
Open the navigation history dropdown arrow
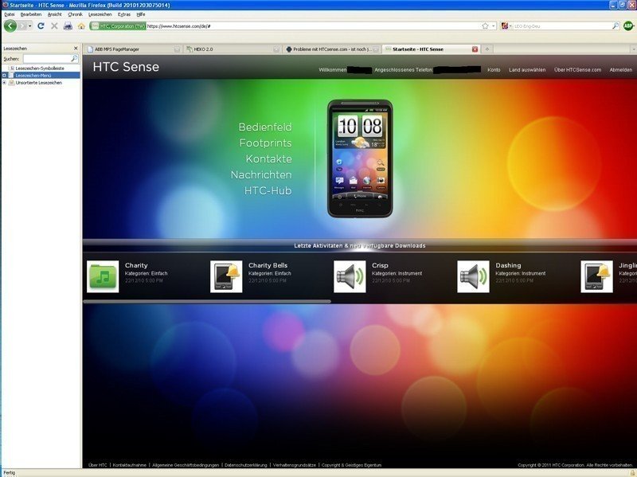[29, 26]
